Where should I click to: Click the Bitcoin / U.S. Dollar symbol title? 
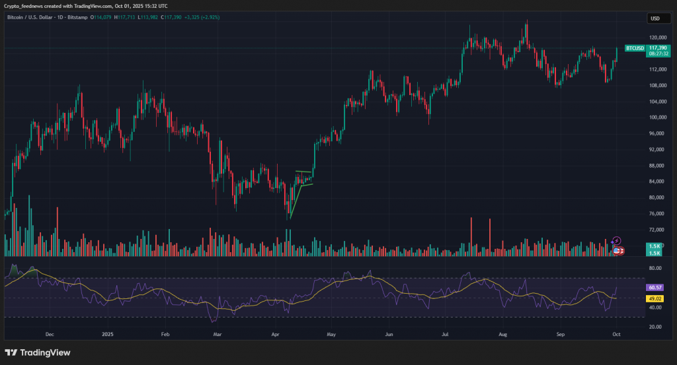32,17
